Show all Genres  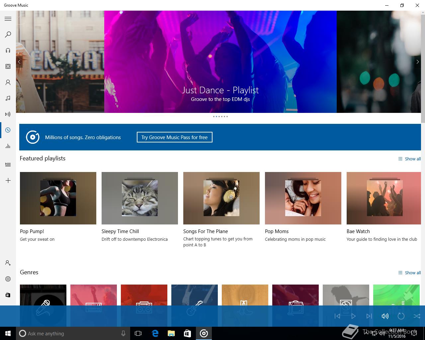[410, 273]
